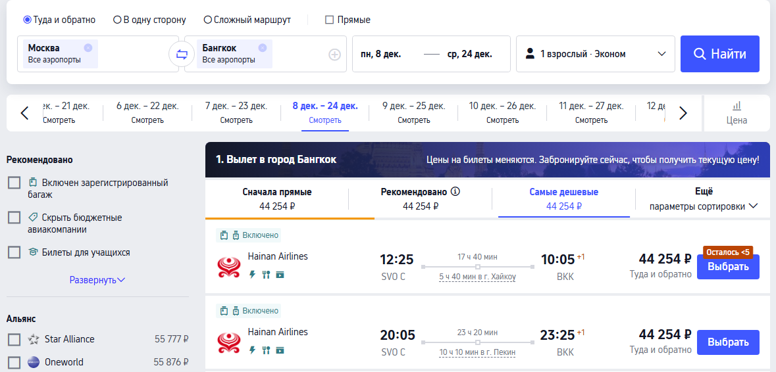Image resolution: width=776 pixels, height=372 pixels.
Task: Swap origin and destination cities icon
Action: [x=182, y=55]
